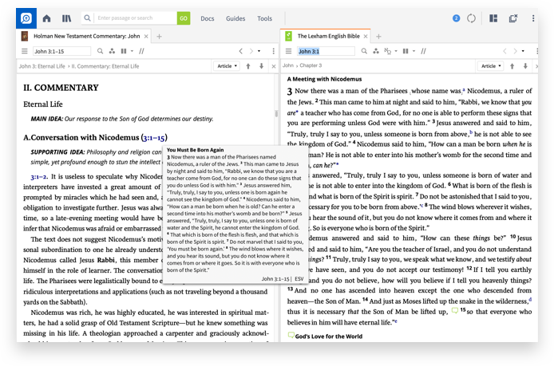Click the 'II. Commentary: Eternal Life' breadcrumb
The height and width of the screenshot is (366, 554).
click(105, 66)
